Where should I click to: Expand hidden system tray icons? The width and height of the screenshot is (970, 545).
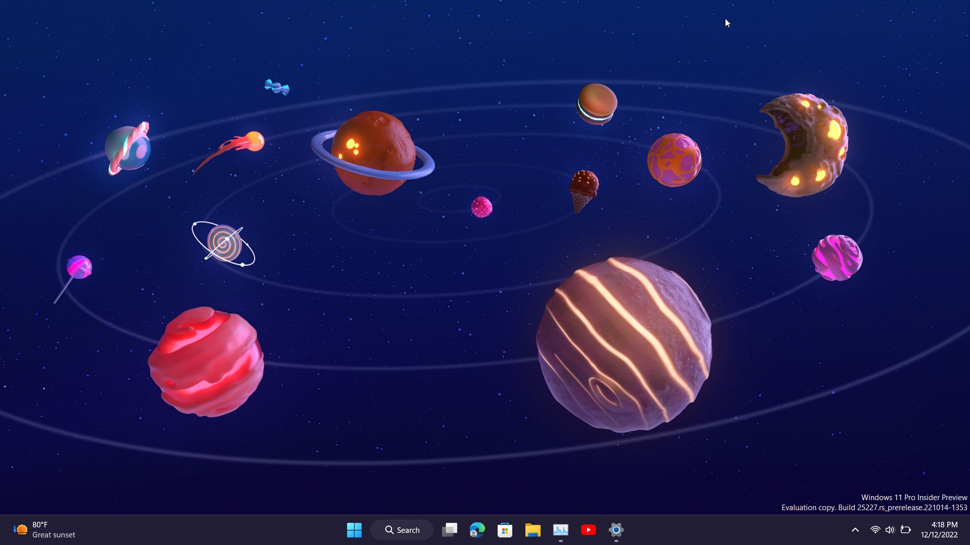[x=855, y=530]
